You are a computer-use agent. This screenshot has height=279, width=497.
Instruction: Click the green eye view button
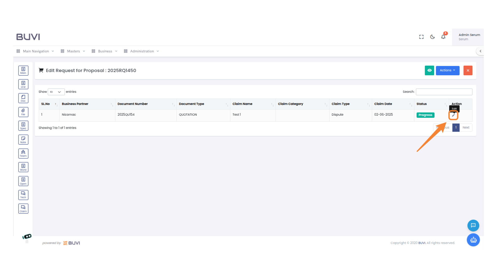click(x=429, y=70)
